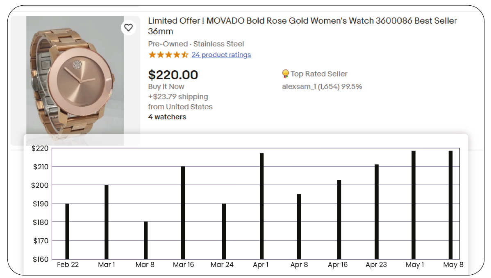Click the 4 watchers text

[x=167, y=117]
